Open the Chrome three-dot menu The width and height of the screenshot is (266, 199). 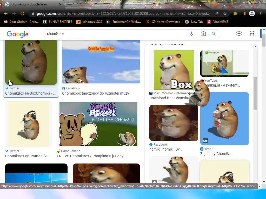(260, 13)
